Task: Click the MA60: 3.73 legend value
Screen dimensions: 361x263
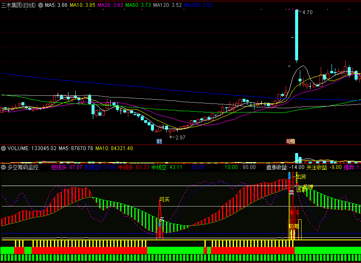Action: pos(138,5)
